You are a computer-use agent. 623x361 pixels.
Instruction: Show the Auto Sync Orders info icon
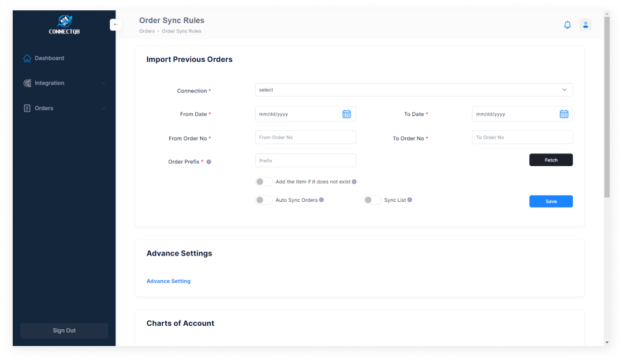click(322, 200)
